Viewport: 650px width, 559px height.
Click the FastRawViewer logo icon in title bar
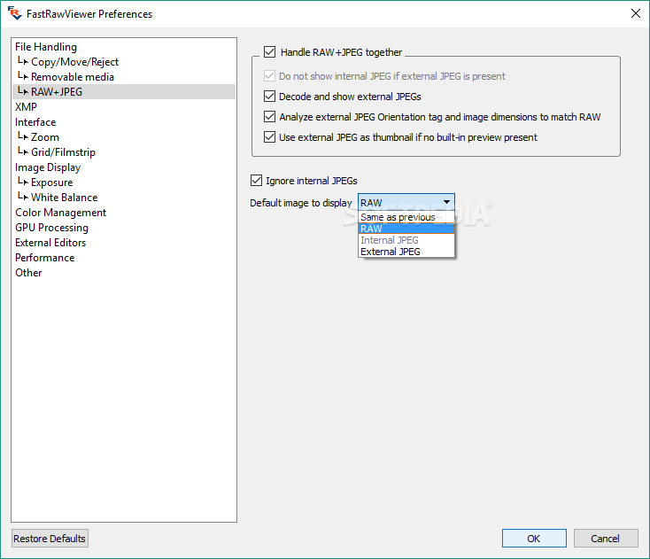(x=14, y=13)
